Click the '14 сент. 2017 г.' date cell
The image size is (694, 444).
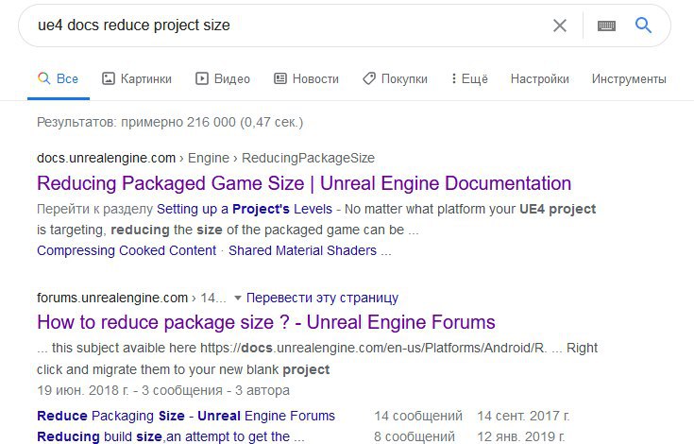pyautogui.click(x=523, y=416)
